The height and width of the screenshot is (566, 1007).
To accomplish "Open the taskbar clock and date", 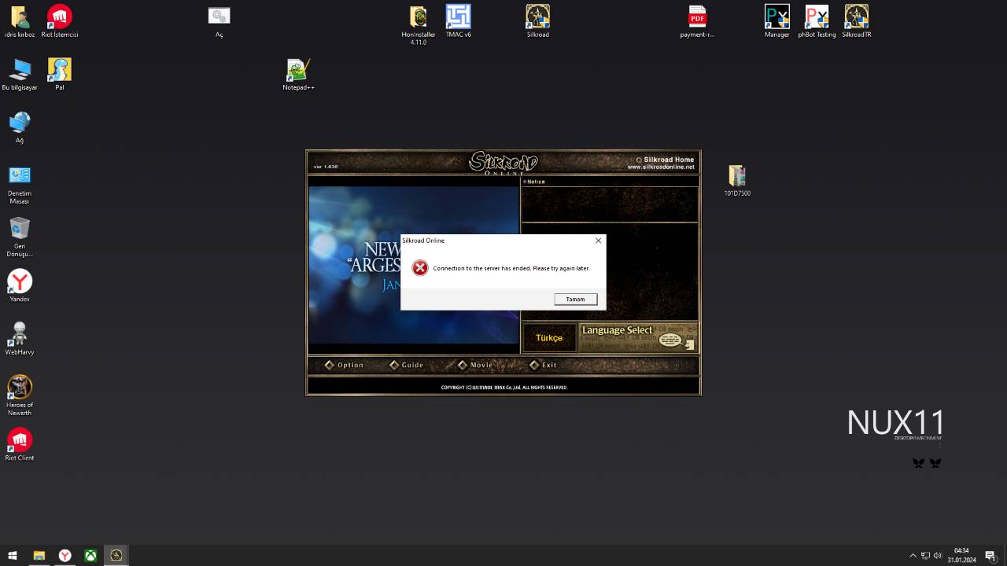I will pyautogui.click(x=961, y=555).
